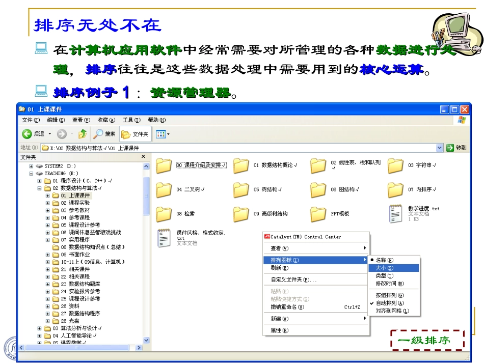This screenshot has width=484, height=363.
Task: Open 新建 submenu in context menu
Action: 316,319
